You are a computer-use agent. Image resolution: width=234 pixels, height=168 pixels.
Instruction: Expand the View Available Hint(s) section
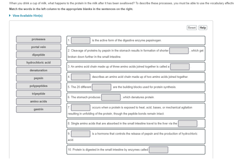[26, 15]
